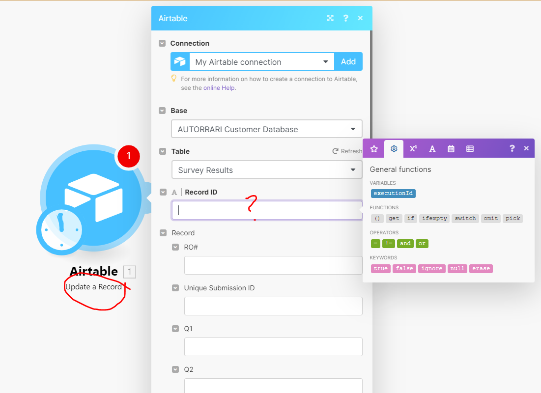Toggle the Q1 field chevron
541x393 pixels.
175,329
